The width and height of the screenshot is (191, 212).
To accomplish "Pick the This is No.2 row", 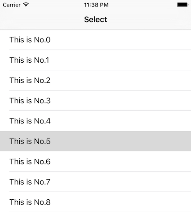I will point(95,80).
